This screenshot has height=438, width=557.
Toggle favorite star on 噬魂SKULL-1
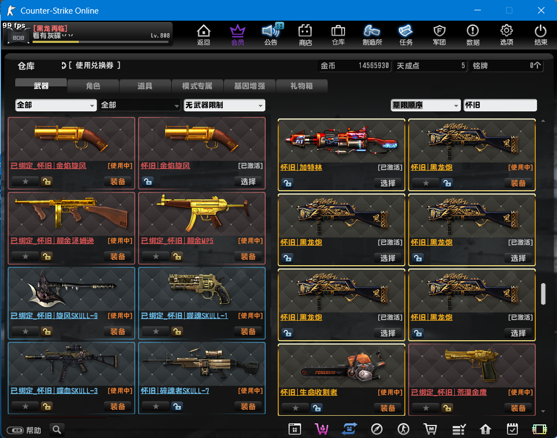pyautogui.click(x=155, y=331)
